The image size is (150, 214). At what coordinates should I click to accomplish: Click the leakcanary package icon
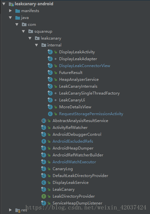37,38
